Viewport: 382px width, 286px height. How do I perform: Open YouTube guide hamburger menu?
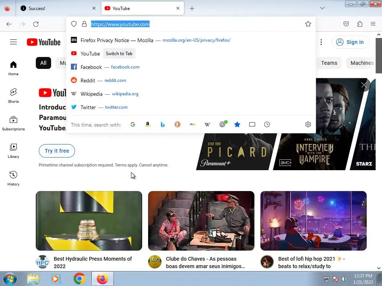click(13, 42)
